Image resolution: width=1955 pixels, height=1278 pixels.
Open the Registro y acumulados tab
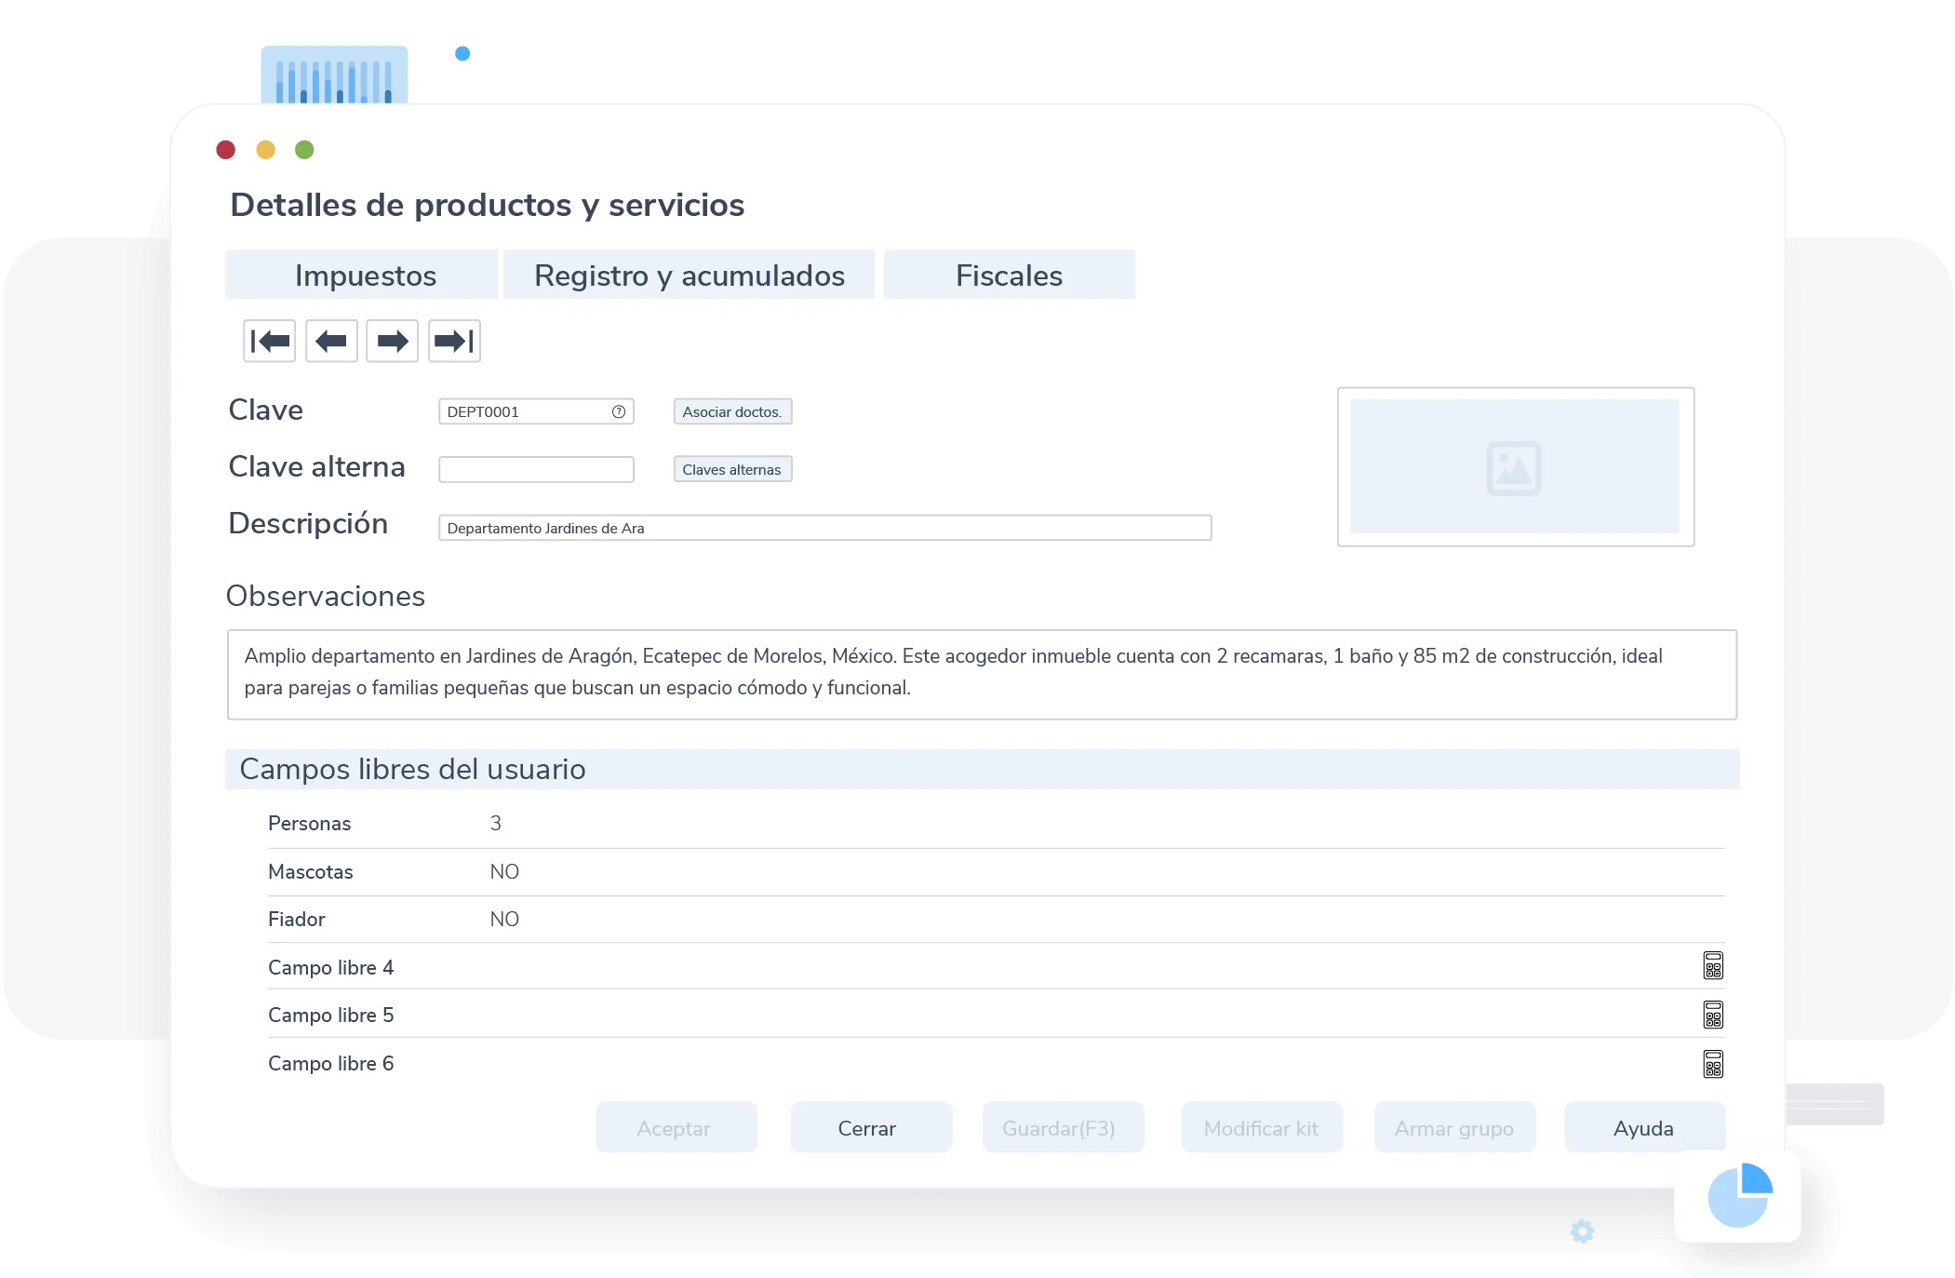coord(689,275)
